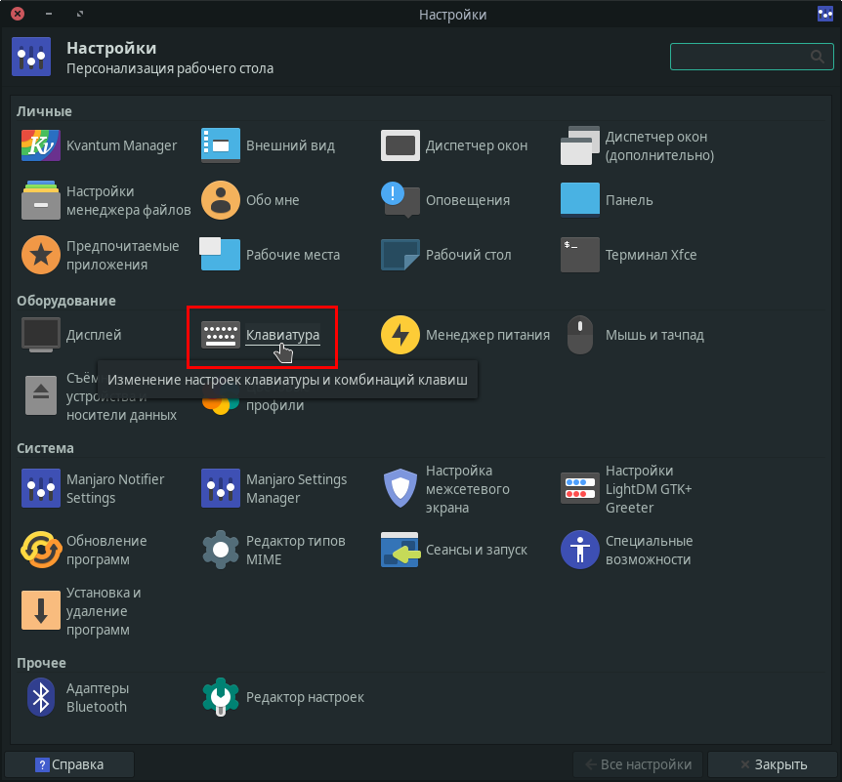842x782 pixels.
Task: Click the Мышь и тачпад label
Action: coord(654,335)
